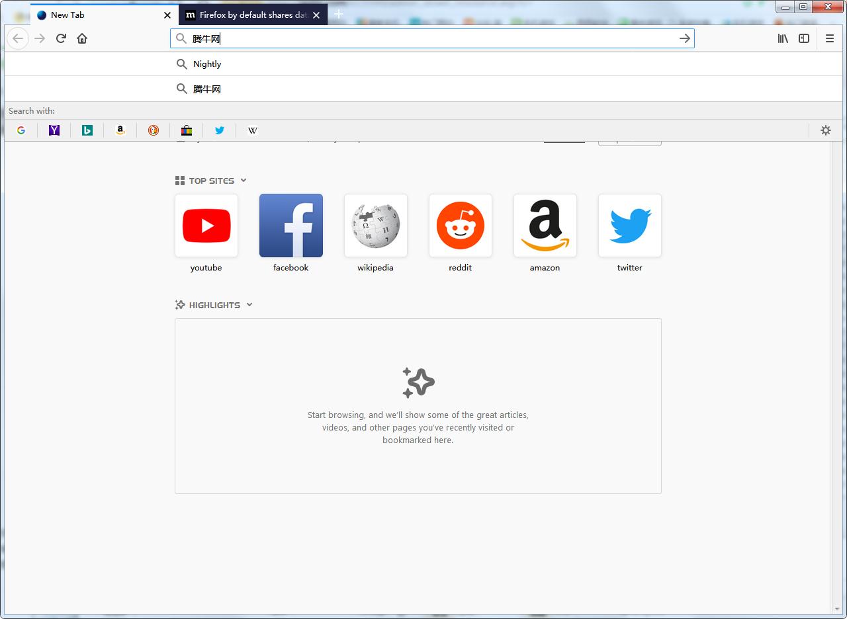Open the hamburger application menu

[829, 38]
